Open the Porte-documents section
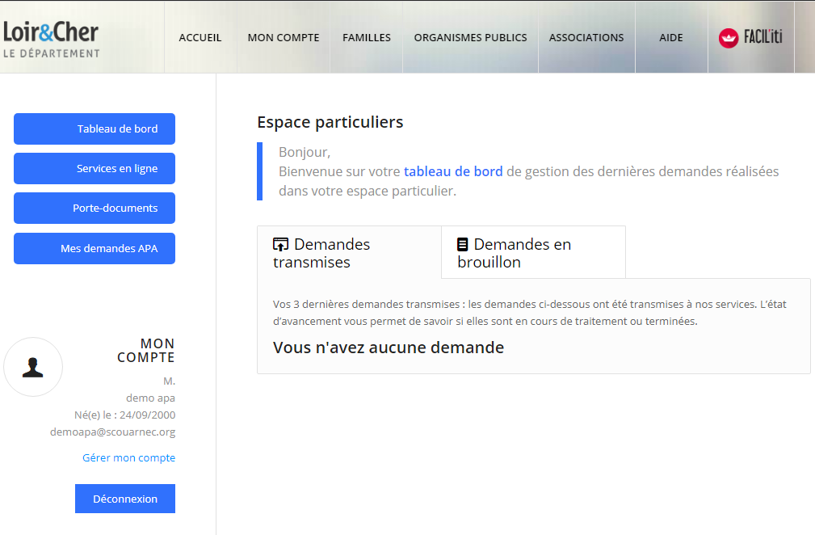Viewport: 815px width, 535px height. 94,208
